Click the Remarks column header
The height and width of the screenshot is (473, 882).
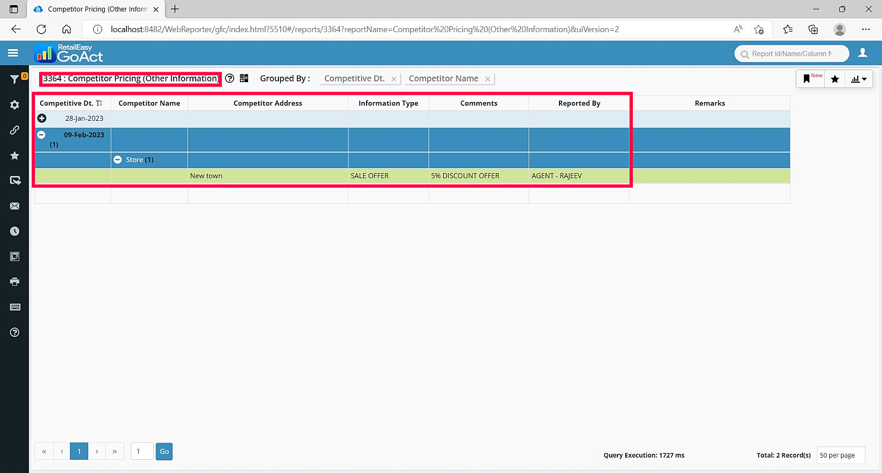click(710, 103)
